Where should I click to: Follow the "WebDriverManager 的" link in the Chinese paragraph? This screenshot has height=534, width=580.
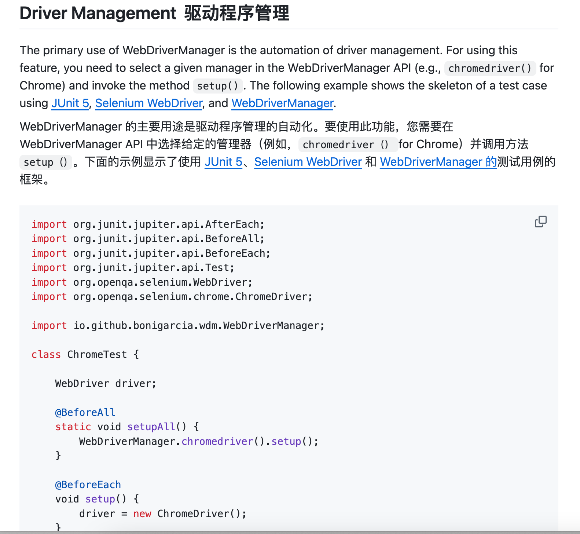438,162
